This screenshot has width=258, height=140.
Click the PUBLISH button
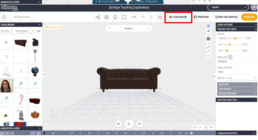(x=249, y=17)
